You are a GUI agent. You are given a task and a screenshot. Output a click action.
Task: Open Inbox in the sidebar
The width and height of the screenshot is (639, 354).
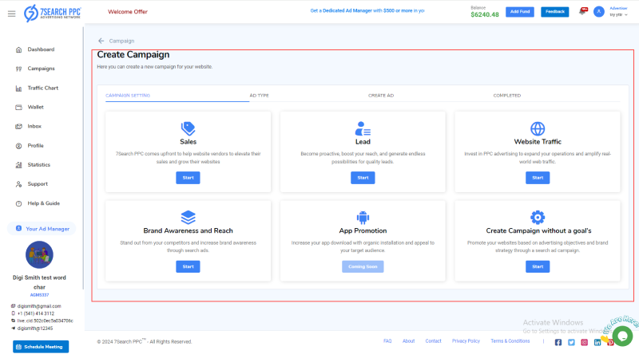click(34, 126)
